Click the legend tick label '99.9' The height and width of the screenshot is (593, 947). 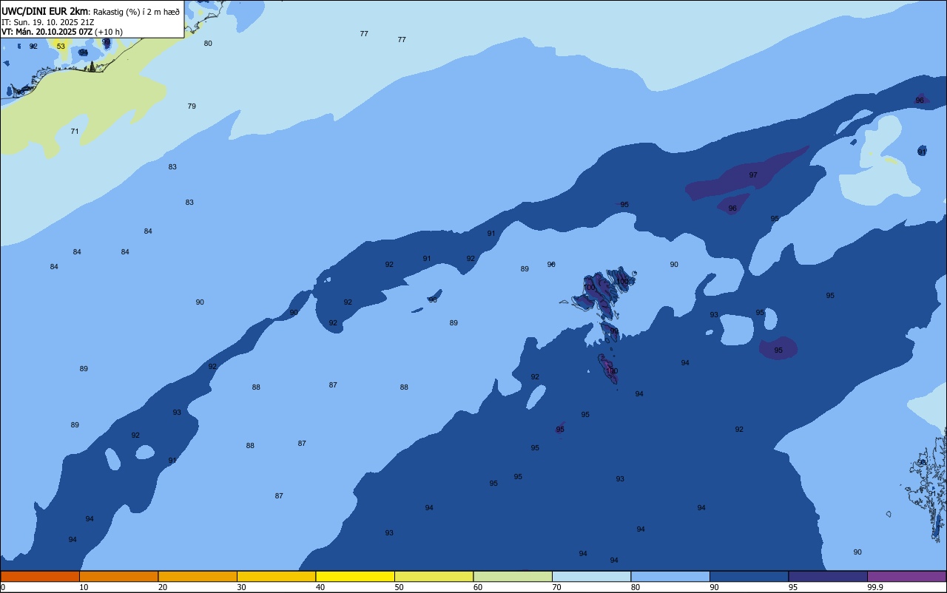click(x=876, y=587)
